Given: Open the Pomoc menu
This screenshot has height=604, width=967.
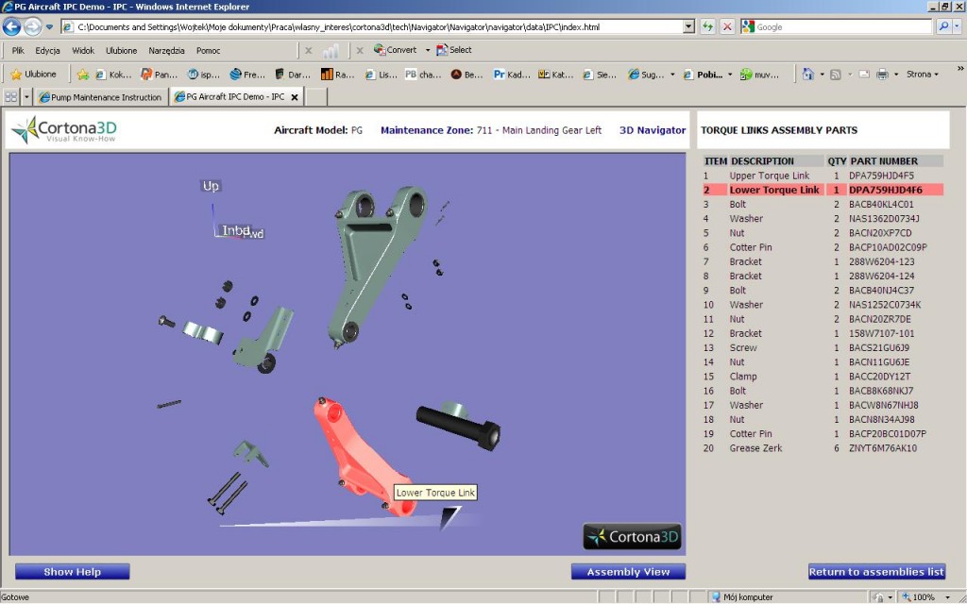Looking at the screenshot, I should tap(209, 51).
